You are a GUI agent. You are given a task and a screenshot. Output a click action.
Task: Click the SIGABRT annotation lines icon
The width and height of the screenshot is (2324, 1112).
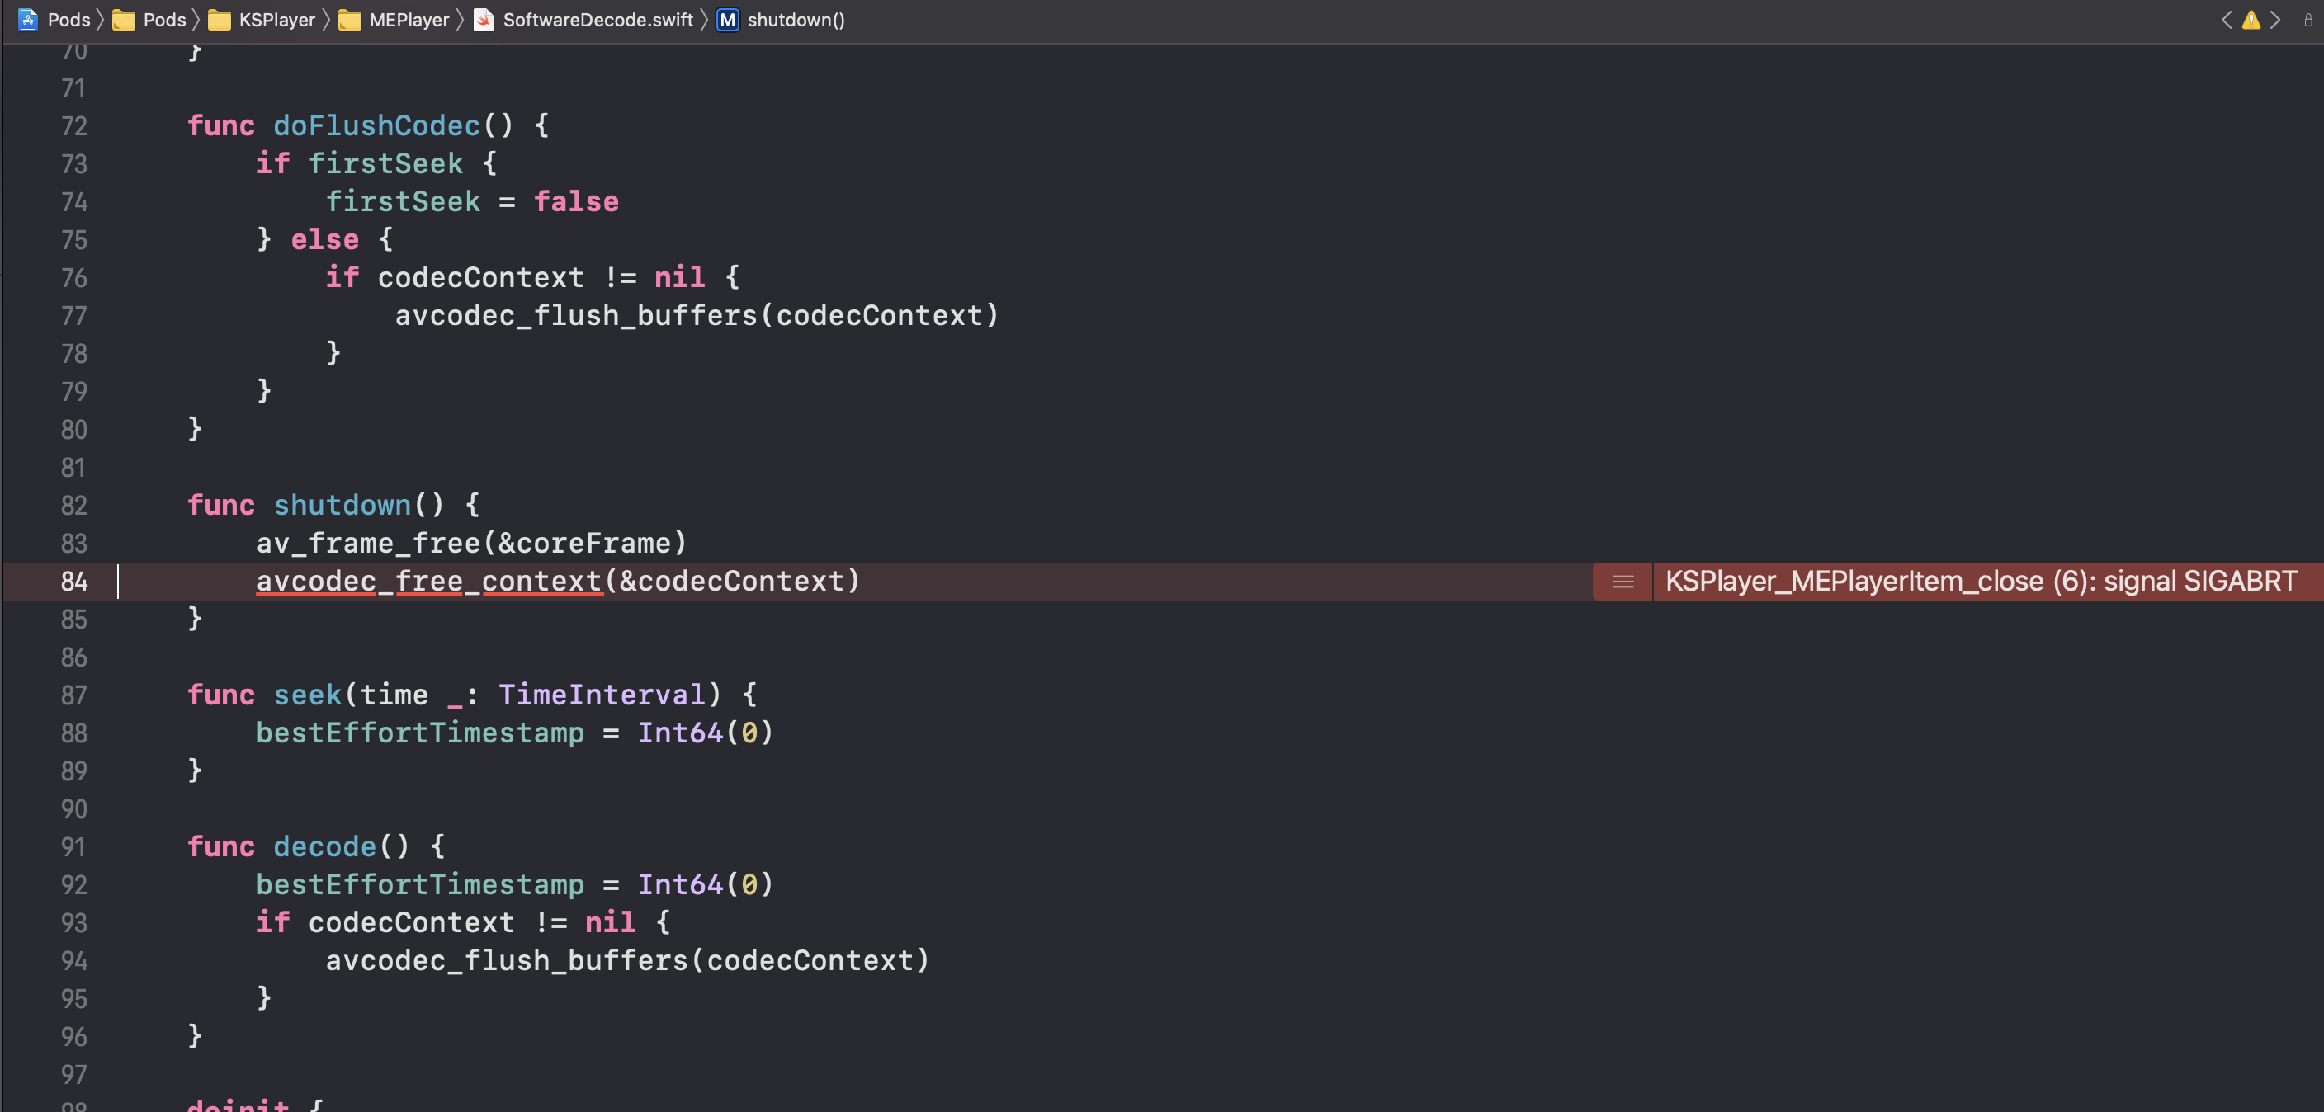click(x=1623, y=582)
